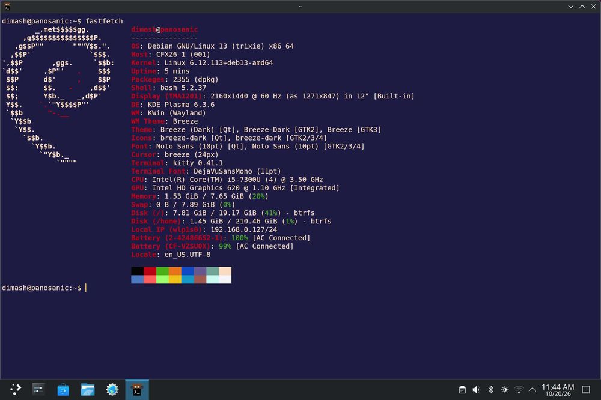
Task: Maximize the kitty terminal window
Action: click(x=582, y=7)
